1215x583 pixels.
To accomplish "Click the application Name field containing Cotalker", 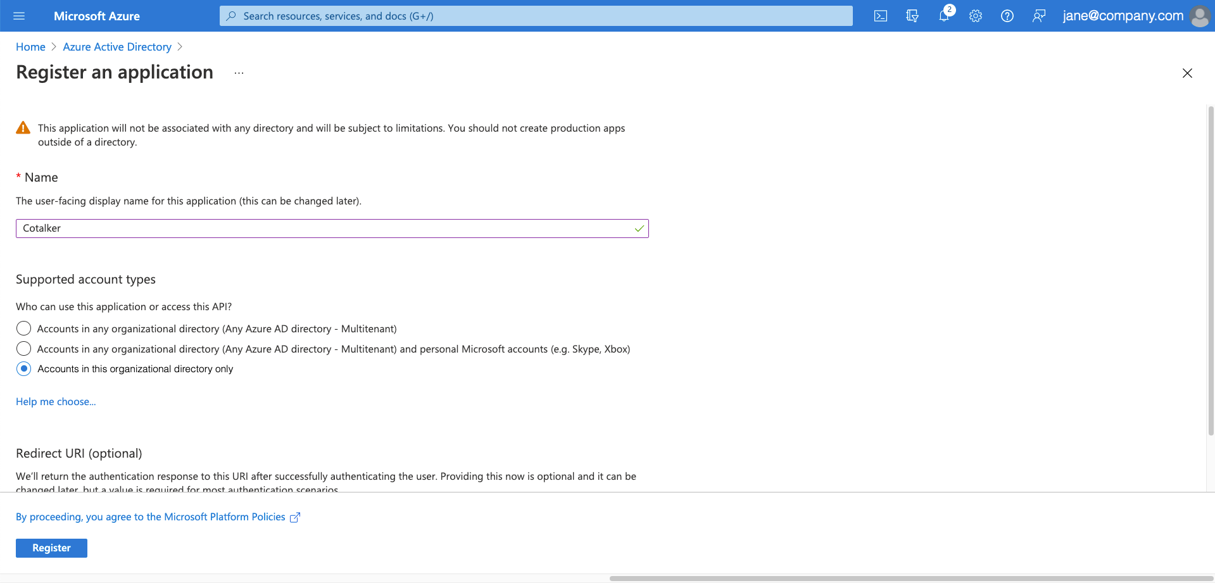I will click(332, 229).
